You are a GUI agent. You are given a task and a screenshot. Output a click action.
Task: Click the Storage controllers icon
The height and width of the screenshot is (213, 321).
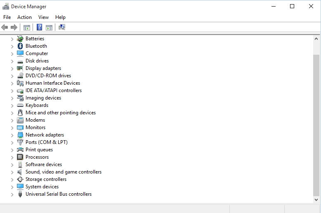click(x=20, y=179)
